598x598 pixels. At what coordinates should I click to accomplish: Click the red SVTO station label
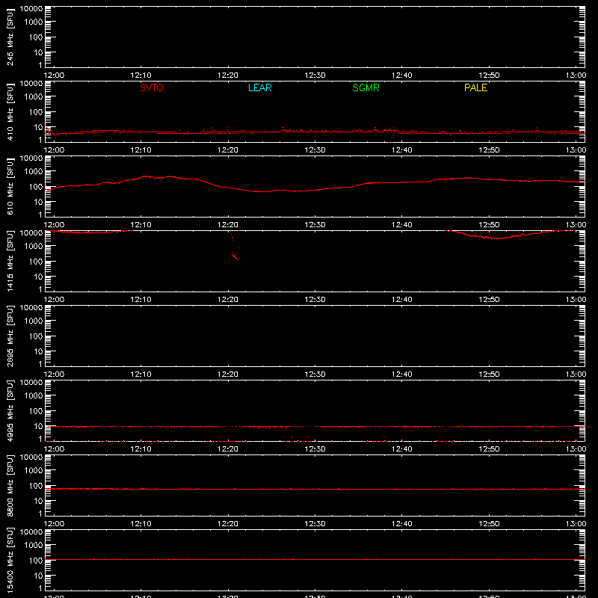point(152,87)
